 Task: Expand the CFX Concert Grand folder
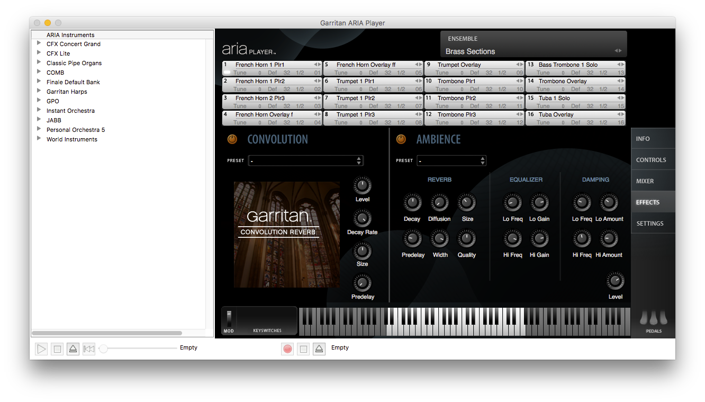[x=39, y=43]
